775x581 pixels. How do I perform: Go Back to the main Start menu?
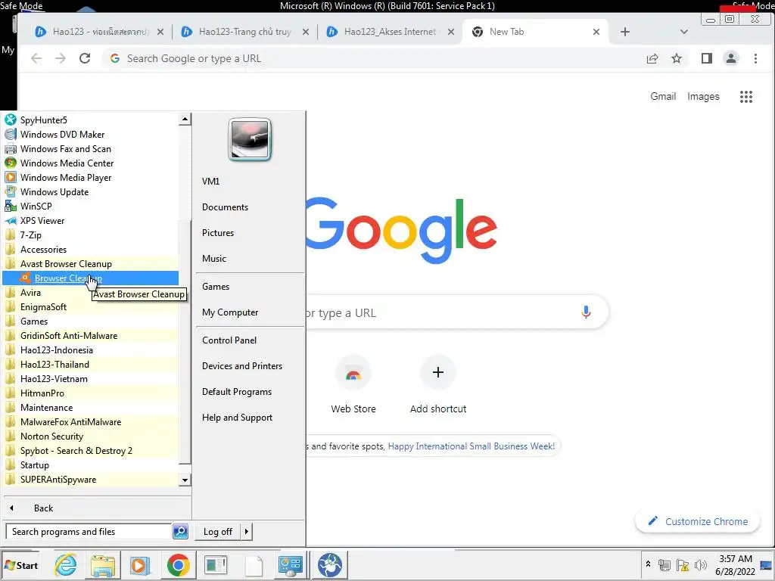click(x=43, y=508)
